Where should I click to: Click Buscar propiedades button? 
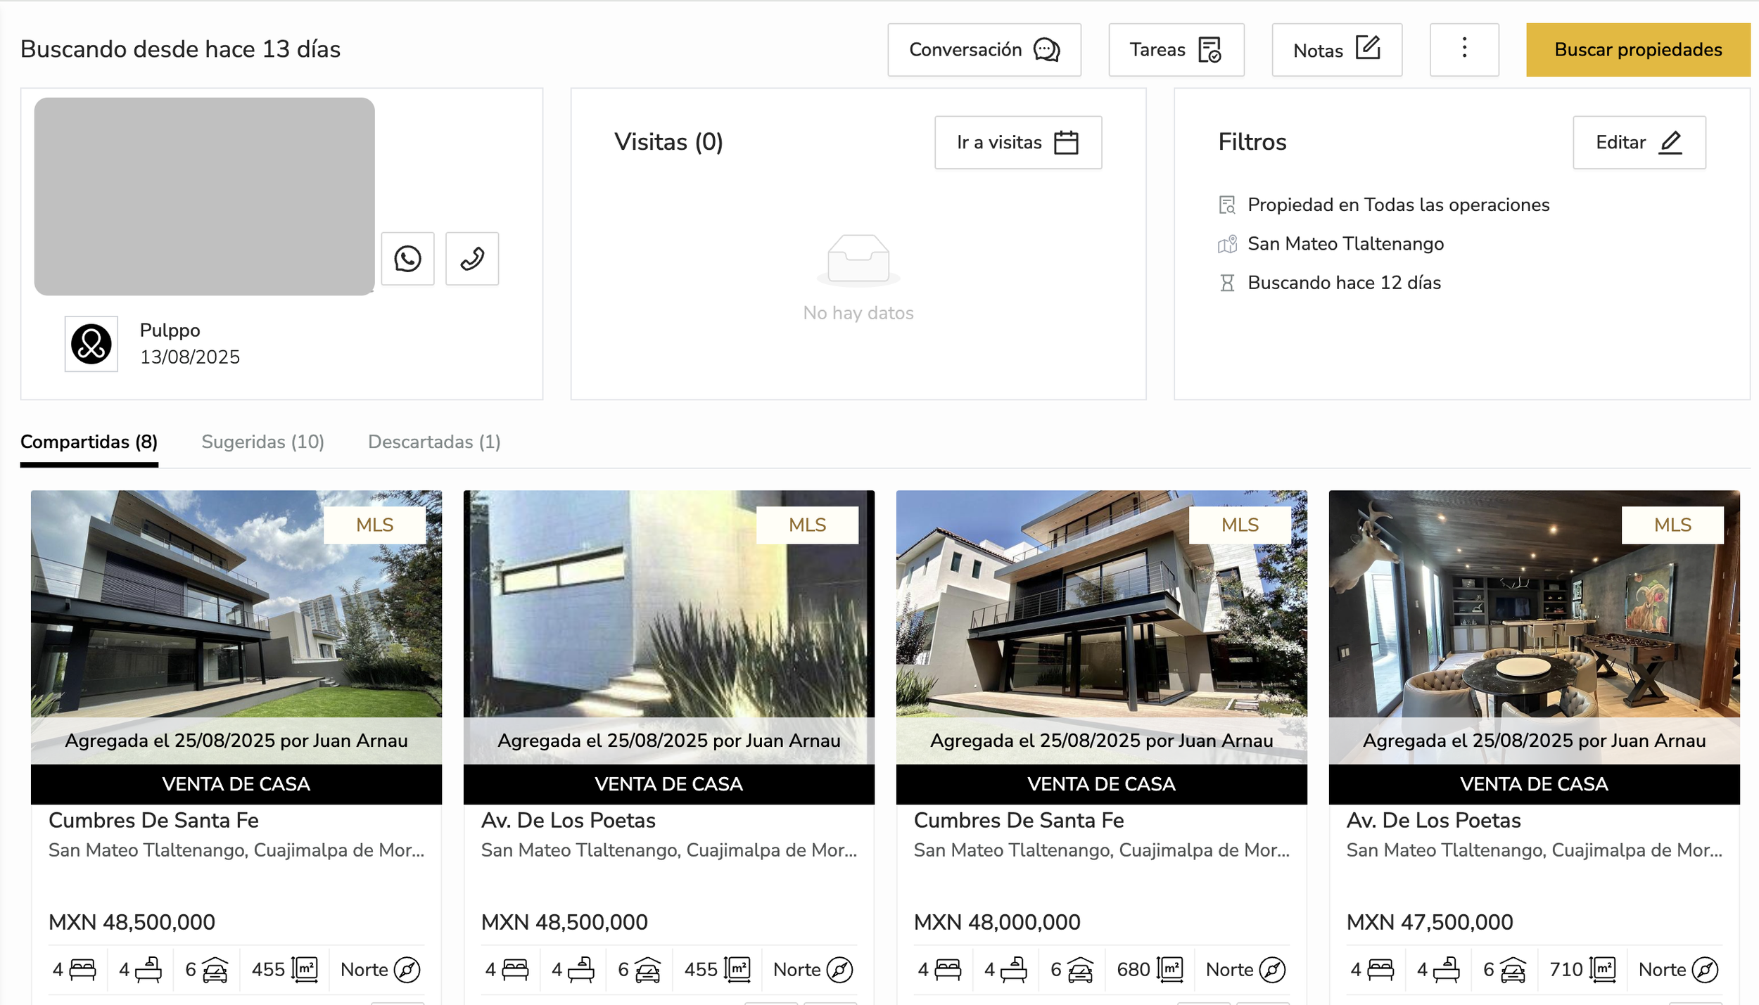point(1637,49)
